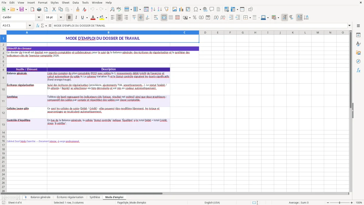Format cell as percent

pos(194,18)
